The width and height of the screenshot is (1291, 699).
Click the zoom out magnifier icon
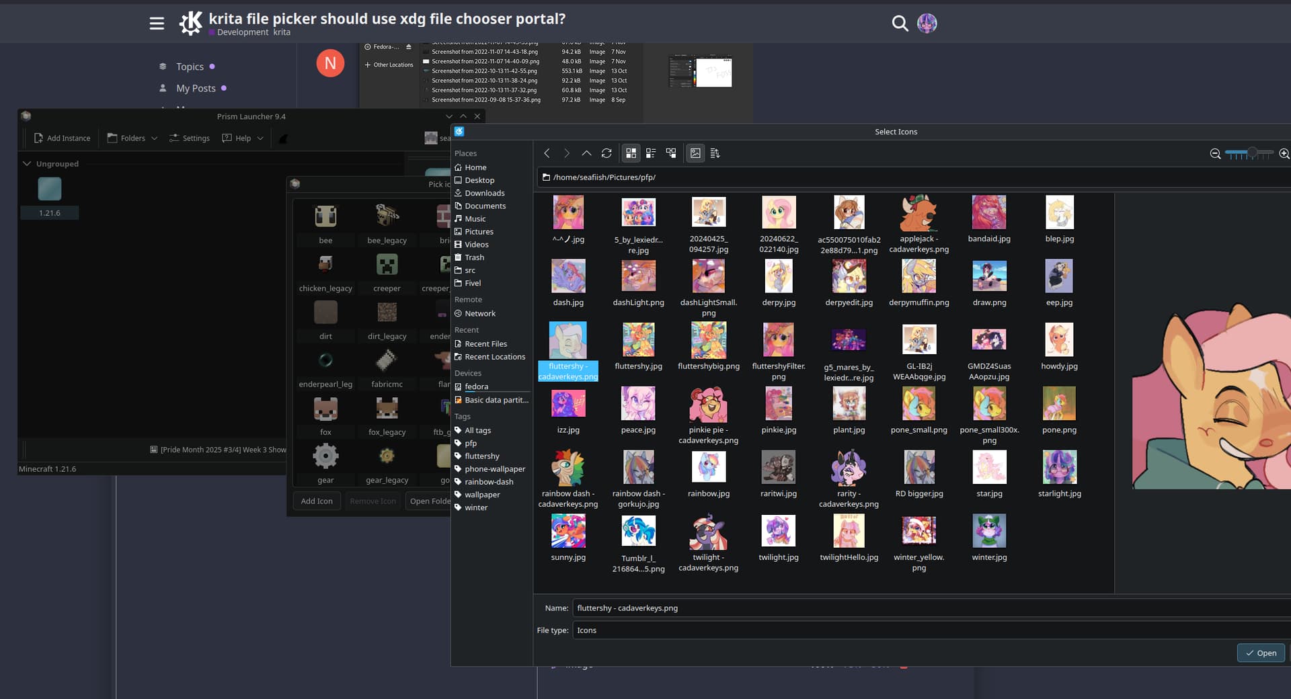pos(1215,154)
